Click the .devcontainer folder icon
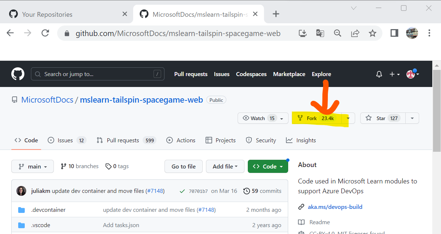 click(21, 210)
